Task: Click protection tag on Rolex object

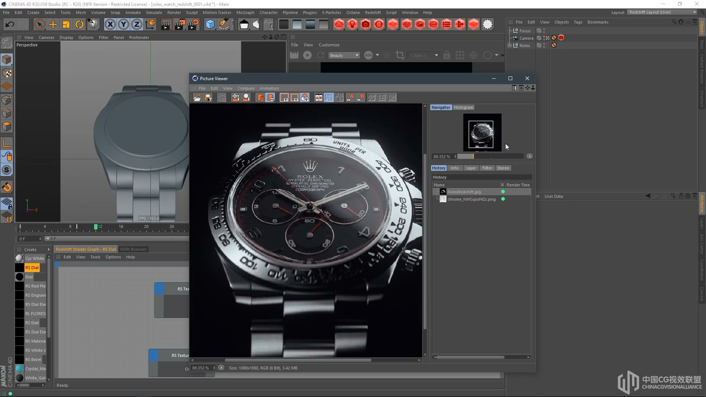Action: click(x=554, y=45)
